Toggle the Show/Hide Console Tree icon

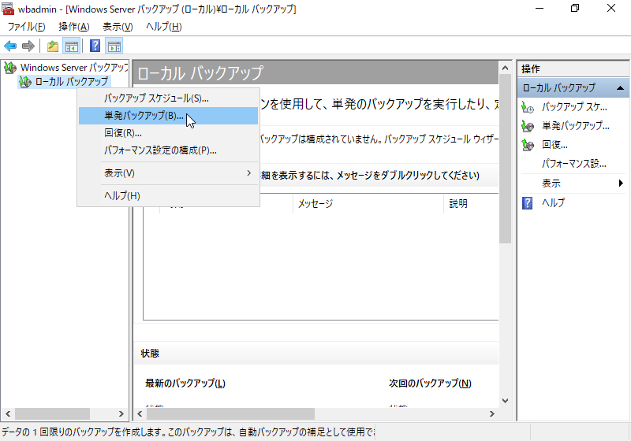coord(72,46)
